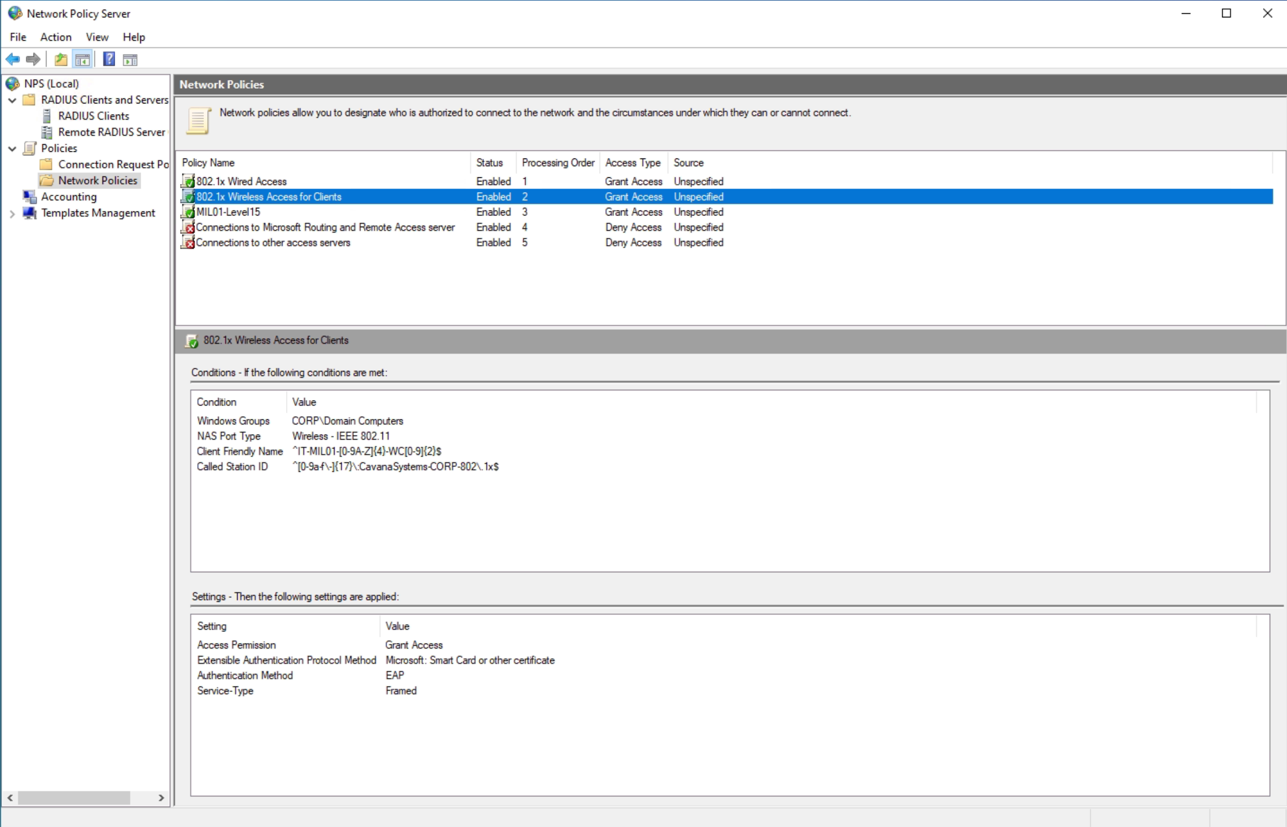This screenshot has width=1287, height=827.
Task: Click the Back arrow toolbar icon
Action: (13, 59)
